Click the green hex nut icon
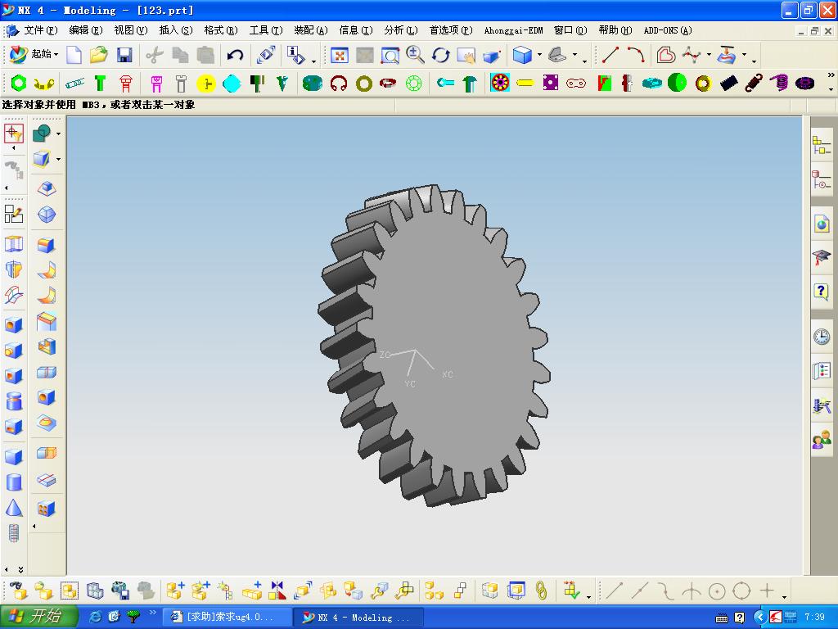The width and height of the screenshot is (838, 629). [19, 83]
